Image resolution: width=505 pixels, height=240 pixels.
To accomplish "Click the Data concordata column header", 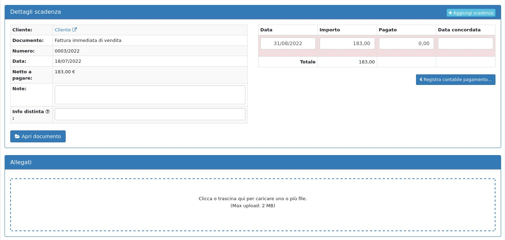I will click(x=459, y=30).
